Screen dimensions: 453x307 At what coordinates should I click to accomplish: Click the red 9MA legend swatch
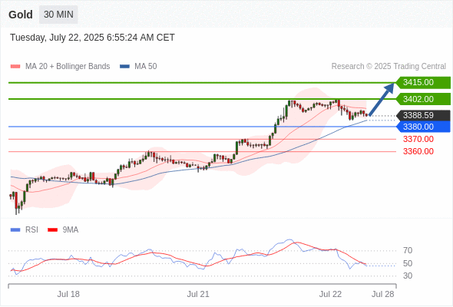[52, 230]
